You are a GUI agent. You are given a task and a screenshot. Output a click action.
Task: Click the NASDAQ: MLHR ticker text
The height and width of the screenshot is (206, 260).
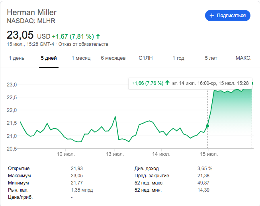click(31, 21)
